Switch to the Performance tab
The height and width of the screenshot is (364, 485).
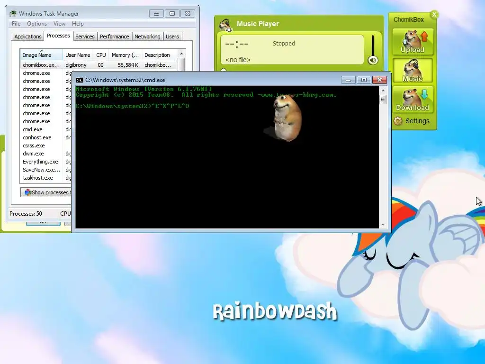[x=114, y=36]
